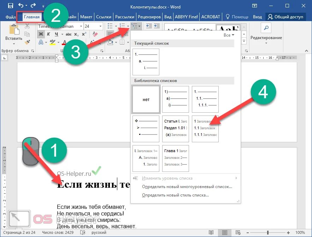Open the font name combo box
This screenshot has width=312, height=237.
click(x=60, y=26)
